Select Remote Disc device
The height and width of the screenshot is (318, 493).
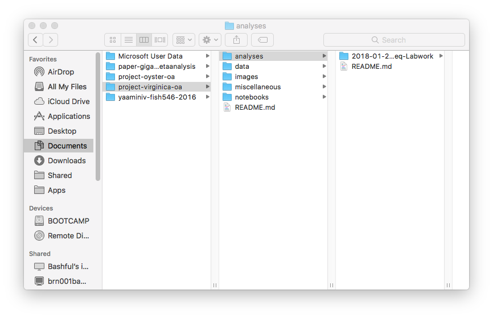pyautogui.click(x=59, y=236)
